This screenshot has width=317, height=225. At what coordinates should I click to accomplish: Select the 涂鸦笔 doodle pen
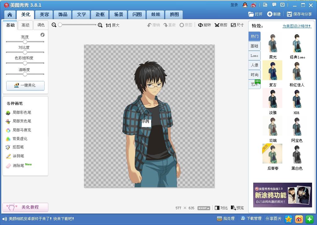pos(15,156)
